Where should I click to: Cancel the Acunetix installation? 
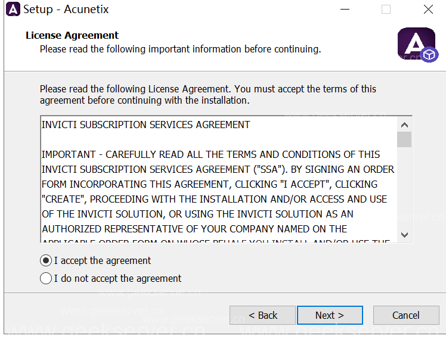point(405,315)
